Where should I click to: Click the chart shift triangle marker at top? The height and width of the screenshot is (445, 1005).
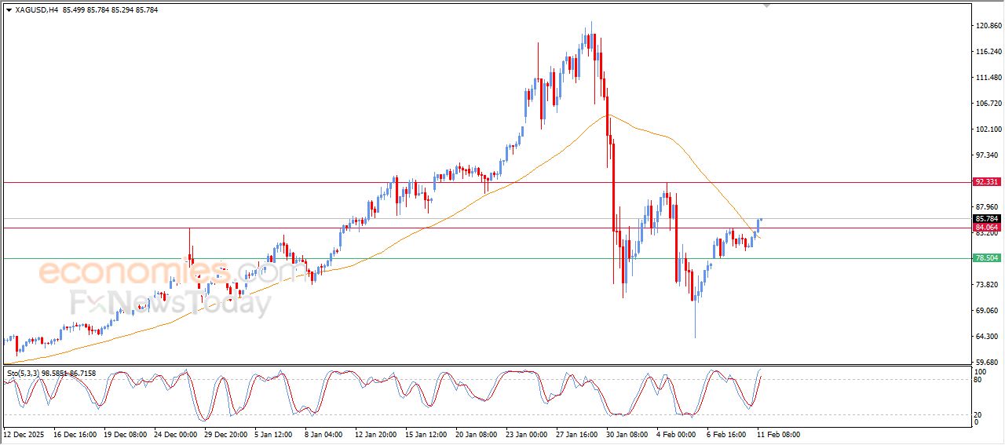[767, 5]
